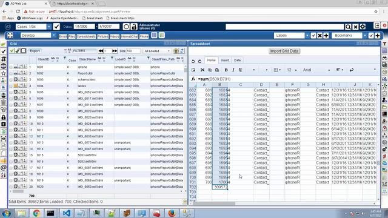This screenshot has height=218, width=388.
Task: Check the box on grid row 1015
Action: pos(11,155)
